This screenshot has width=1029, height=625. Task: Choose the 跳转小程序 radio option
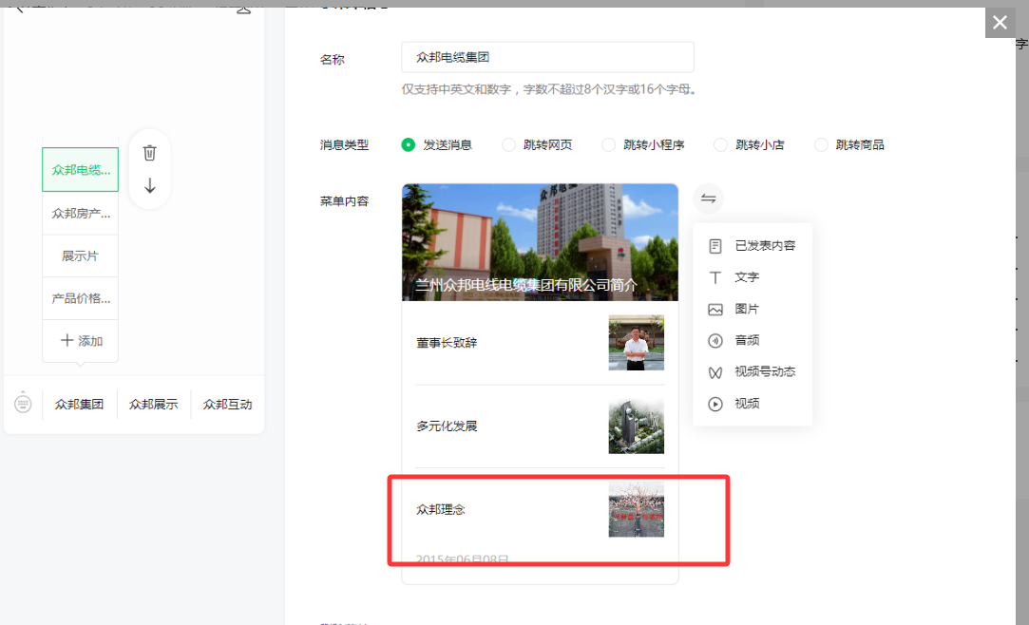[609, 145]
